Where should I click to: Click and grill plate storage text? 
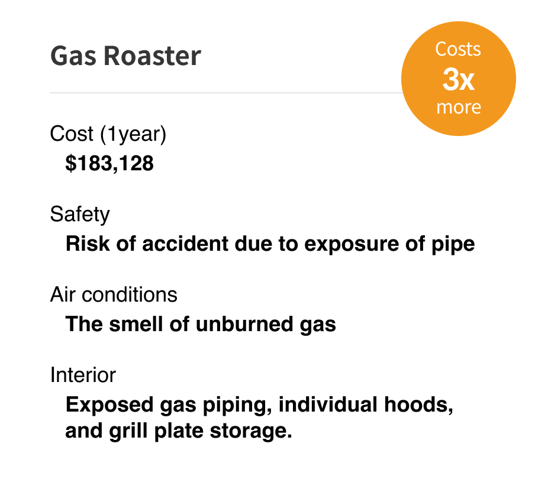[x=179, y=431]
